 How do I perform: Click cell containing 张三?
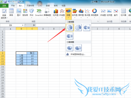pos(32,53)
